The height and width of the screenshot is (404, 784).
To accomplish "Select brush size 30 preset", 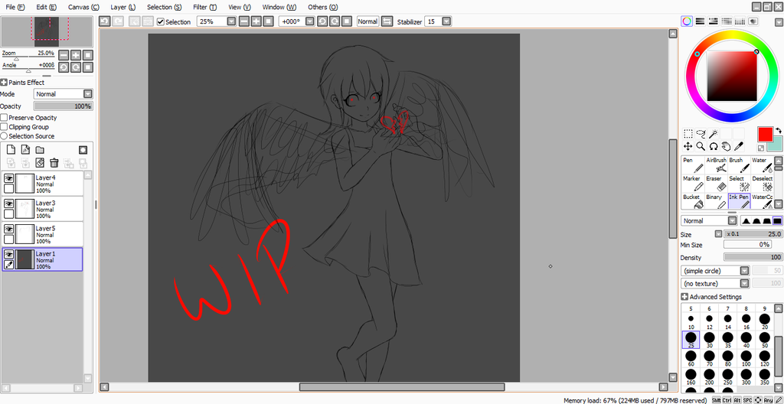I will [709, 340].
